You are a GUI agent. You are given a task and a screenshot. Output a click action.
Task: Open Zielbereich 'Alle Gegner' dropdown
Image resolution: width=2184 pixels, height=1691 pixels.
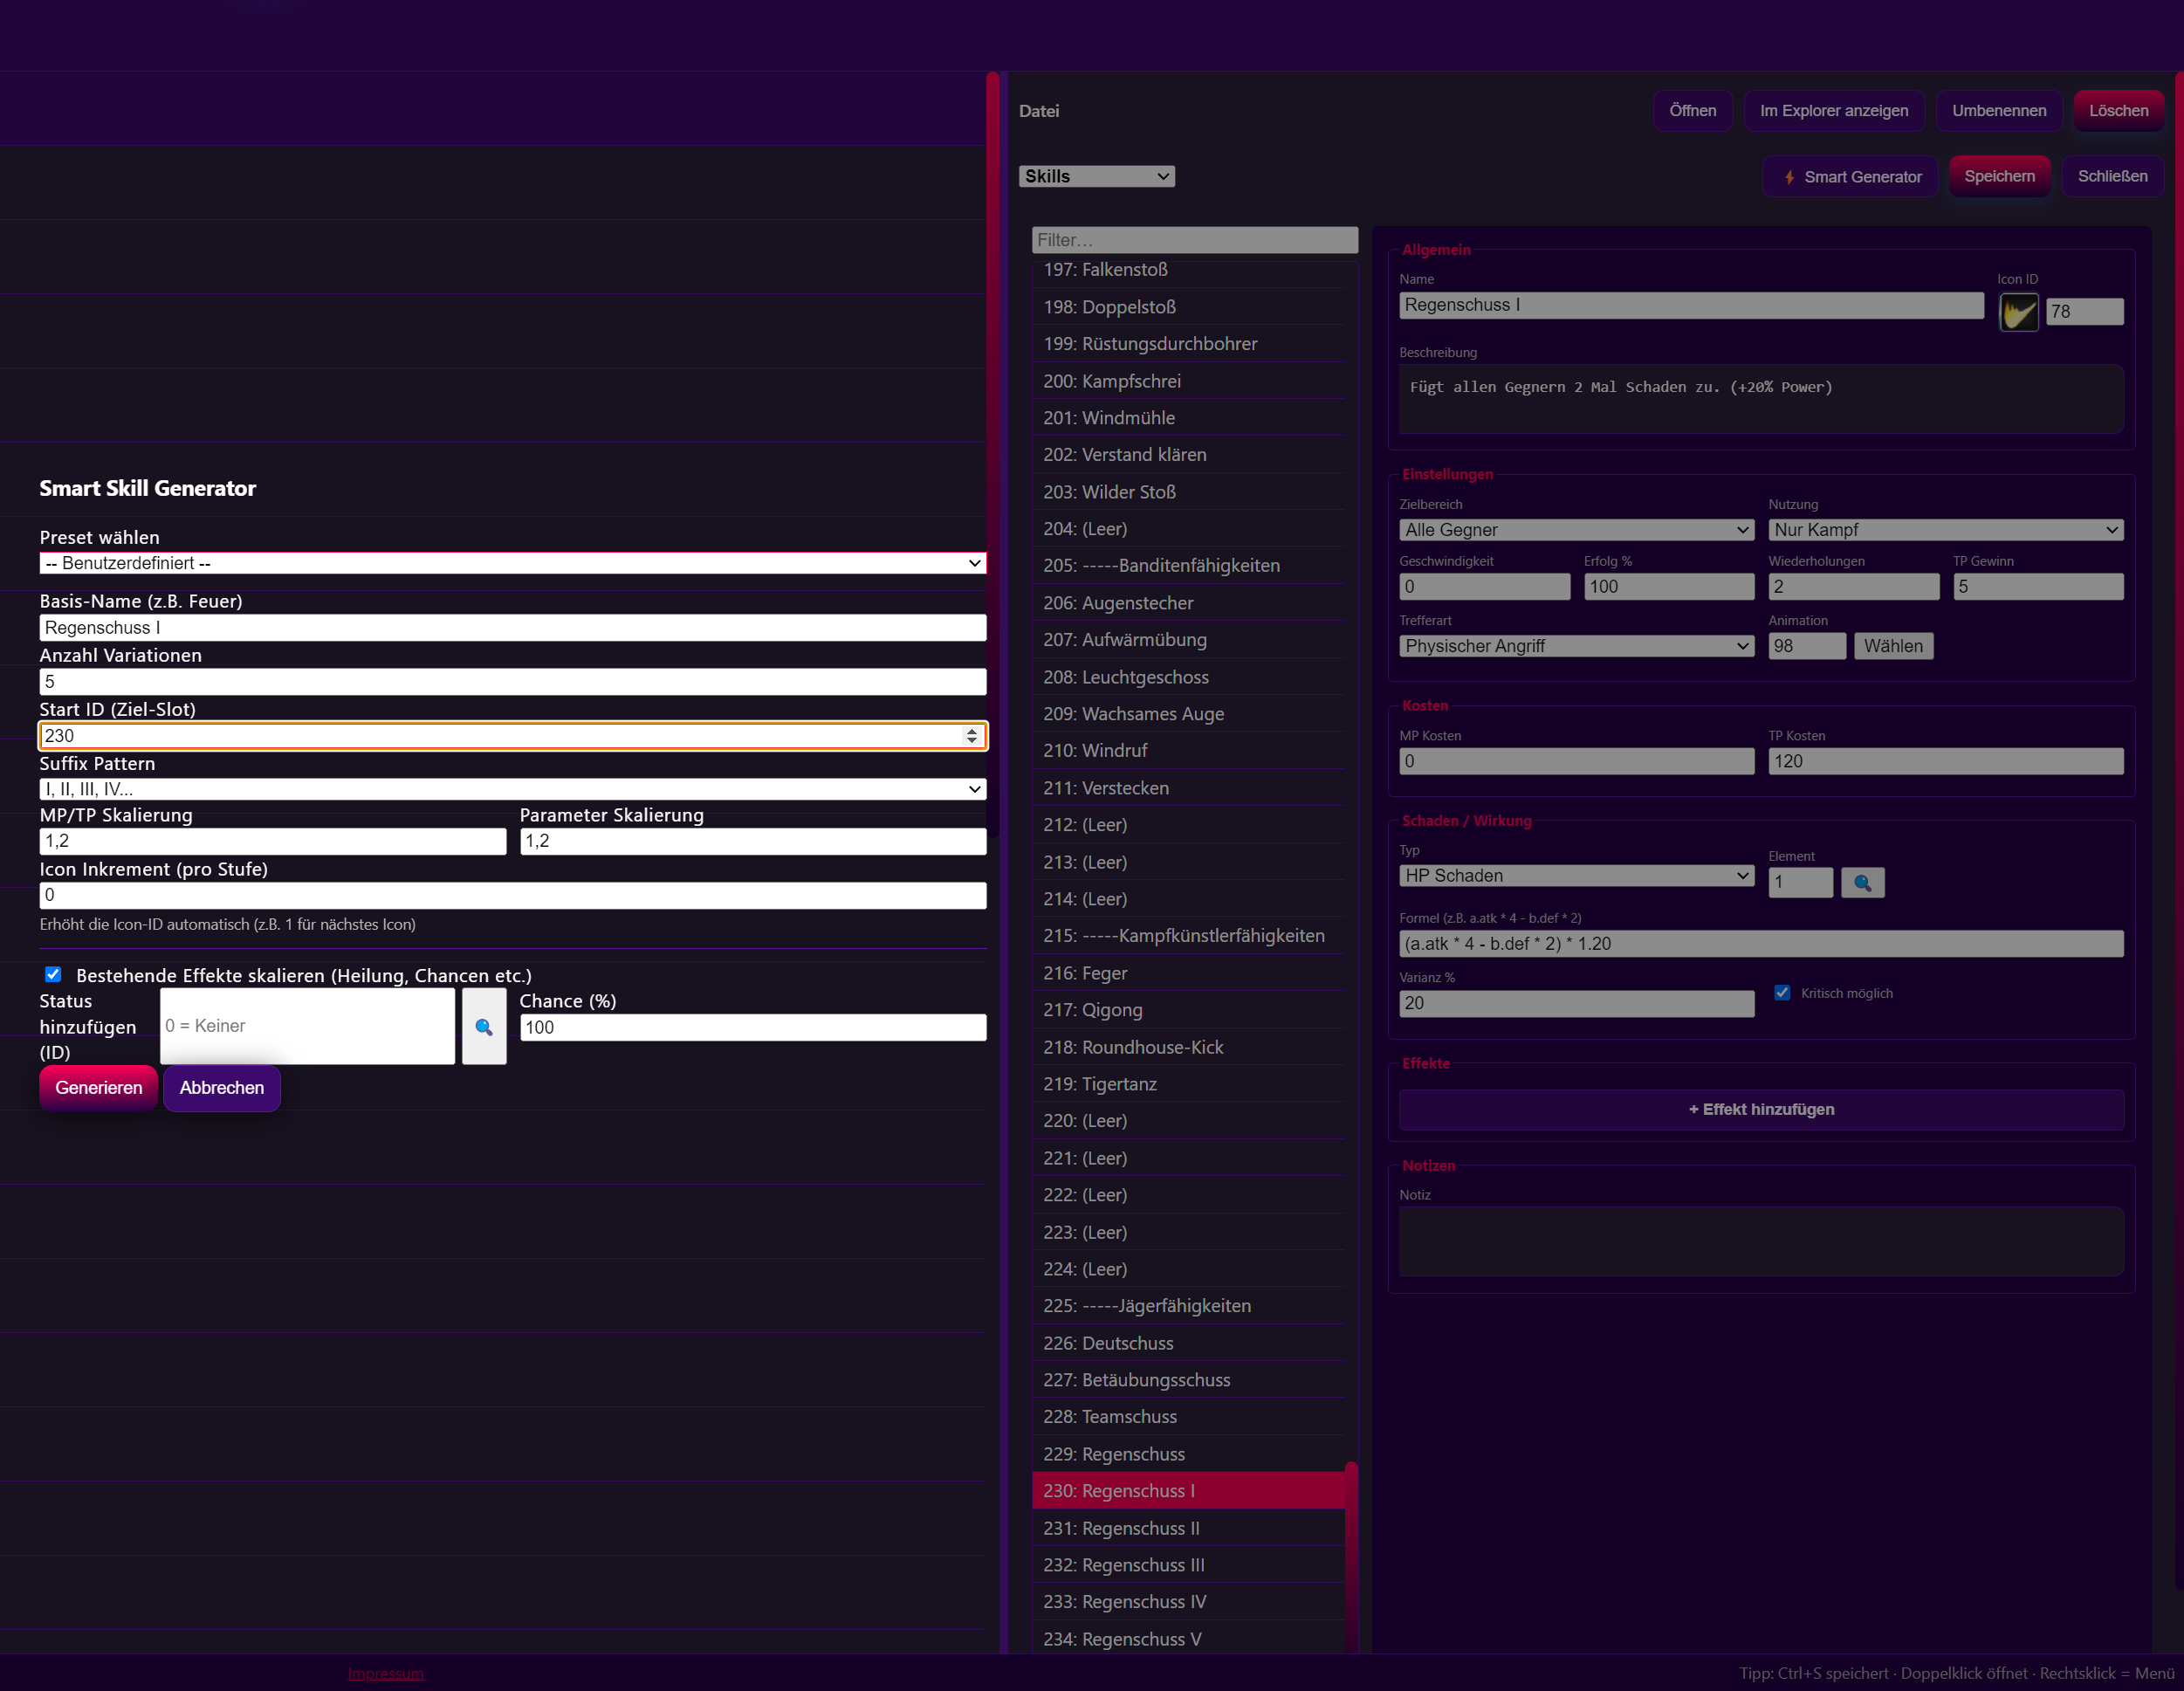(x=1576, y=530)
